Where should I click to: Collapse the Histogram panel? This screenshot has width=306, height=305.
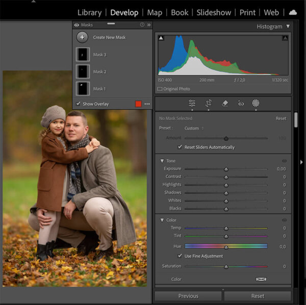[288, 26]
